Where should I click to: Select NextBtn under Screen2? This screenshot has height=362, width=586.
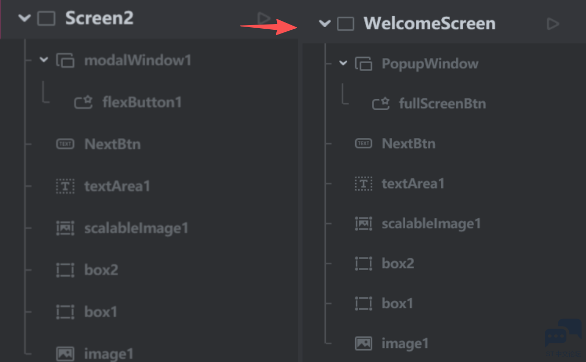pyautogui.click(x=112, y=144)
